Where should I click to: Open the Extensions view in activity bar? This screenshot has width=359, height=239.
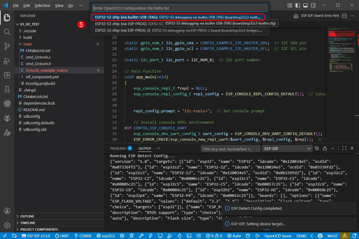(x=7, y=75)
